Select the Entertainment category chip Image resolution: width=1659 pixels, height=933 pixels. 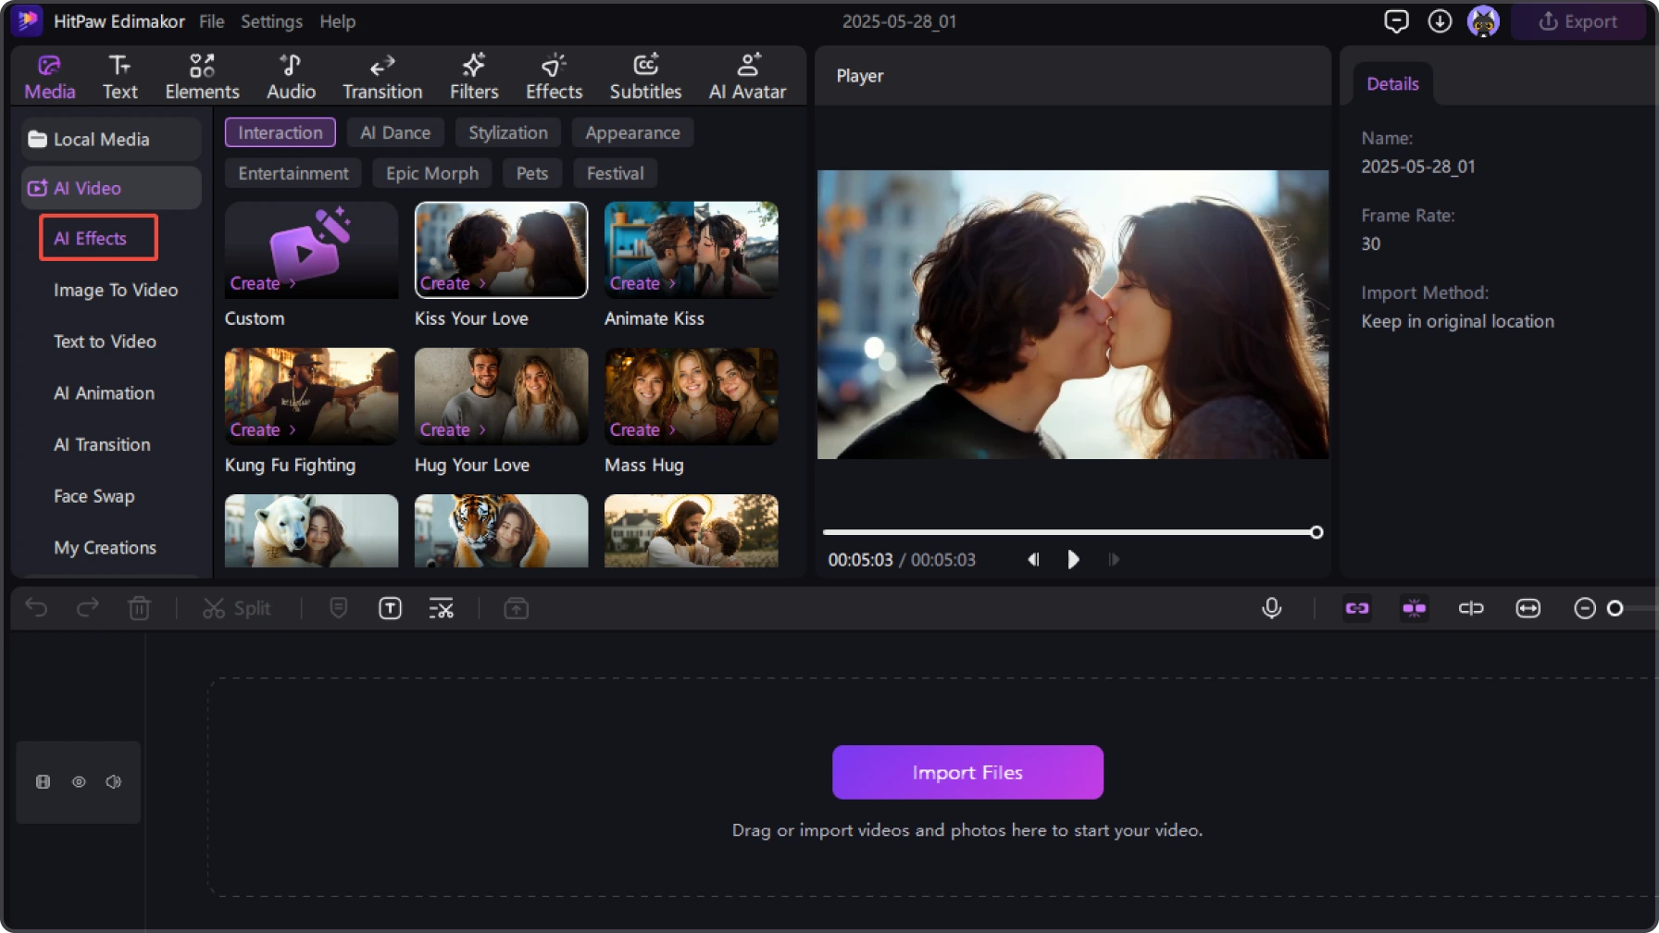(x=293, y=173)
